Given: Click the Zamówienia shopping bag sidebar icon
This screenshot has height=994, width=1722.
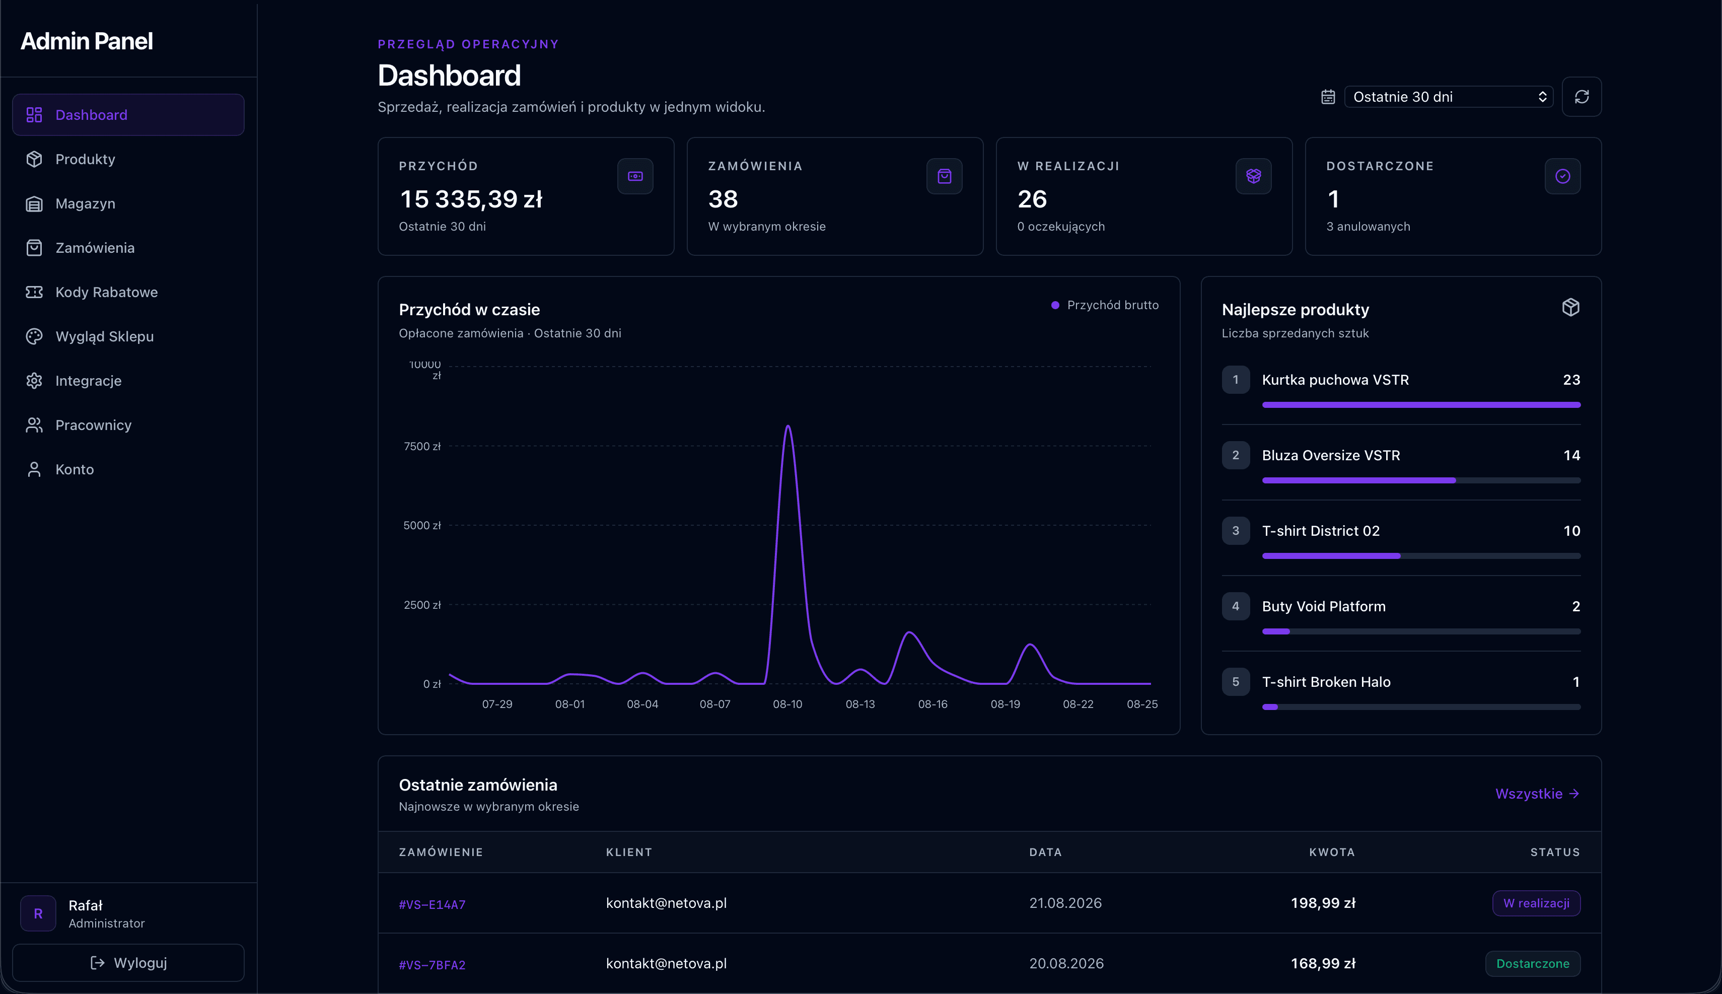Looking at the screenshot, I should coord(34,248).
